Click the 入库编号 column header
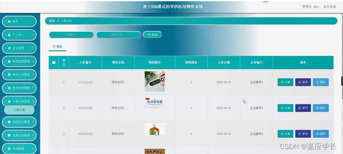 point(85,63)
